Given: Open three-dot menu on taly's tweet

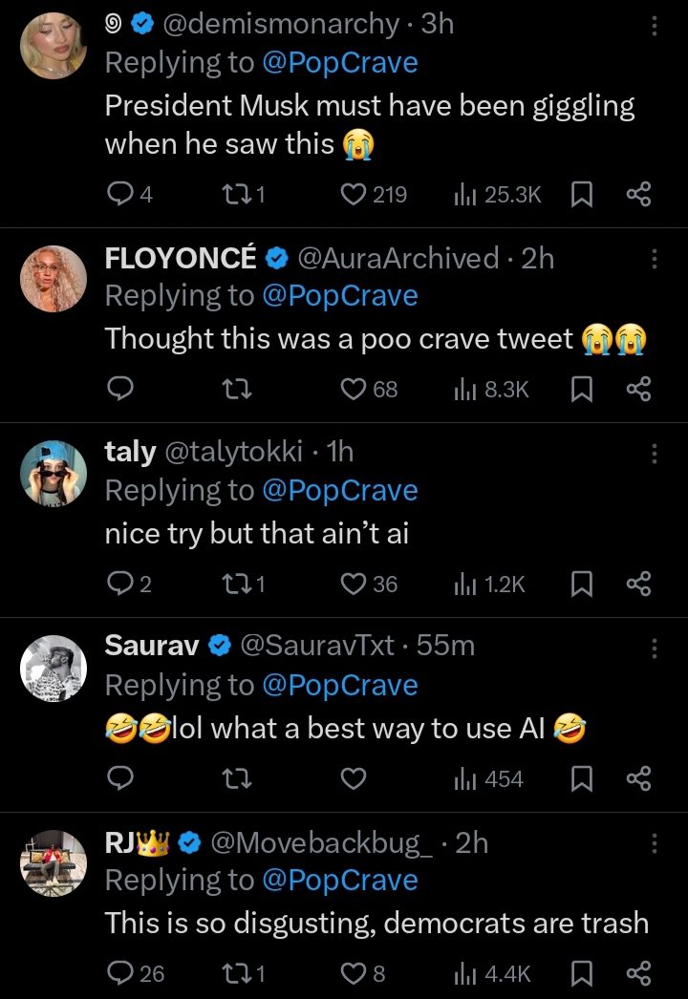Looking at the screenshot, I should click(x=655, y=454).
